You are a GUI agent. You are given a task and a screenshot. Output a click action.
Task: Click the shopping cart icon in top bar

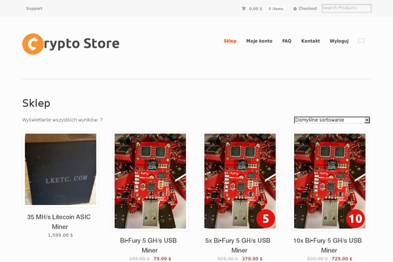(x=244, y=9)
